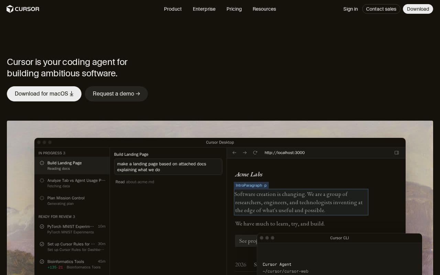Click the IntroParagraph p element tag

[251, 185]
